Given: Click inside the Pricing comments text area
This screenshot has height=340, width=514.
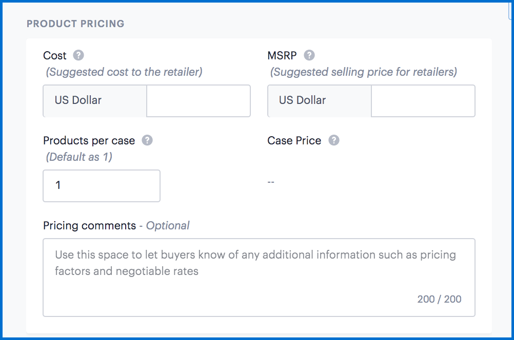Looking at the screenshot, I should point(259,277).
